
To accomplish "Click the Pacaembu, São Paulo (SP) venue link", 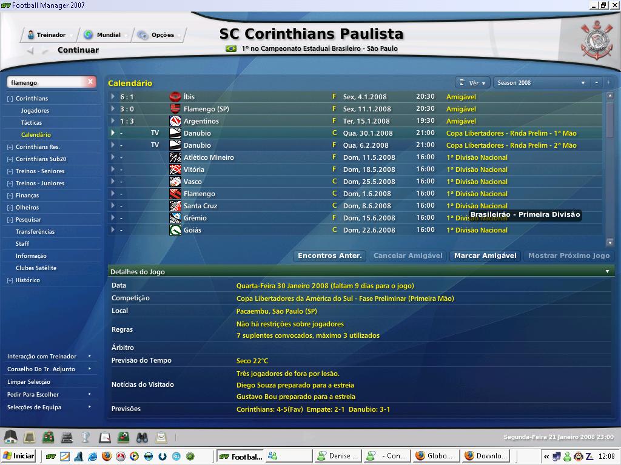I will point(277,311).
